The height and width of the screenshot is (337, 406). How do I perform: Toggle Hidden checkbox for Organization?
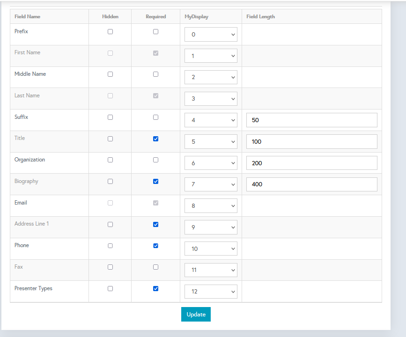pos(110,160)
